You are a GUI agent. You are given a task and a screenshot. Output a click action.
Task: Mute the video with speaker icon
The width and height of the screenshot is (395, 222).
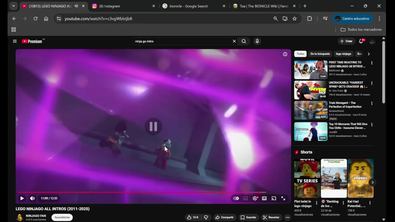tap(32, 198)
